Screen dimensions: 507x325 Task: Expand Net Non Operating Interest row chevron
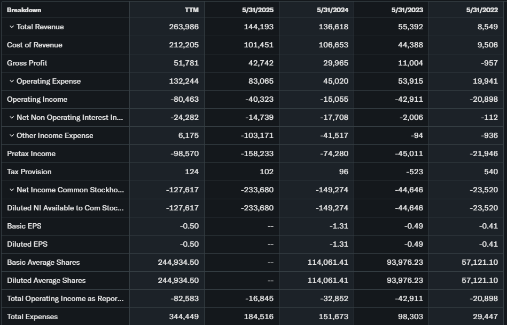coord(12,118)
